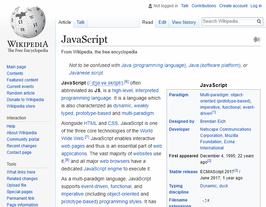Open the View history tab
The height and width of the screenshot is (207, 266).
pyautogui.click(x=184, y=22)
